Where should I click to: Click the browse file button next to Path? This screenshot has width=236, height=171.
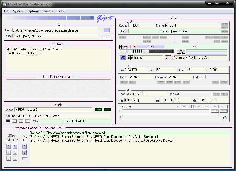click(106, 30)
